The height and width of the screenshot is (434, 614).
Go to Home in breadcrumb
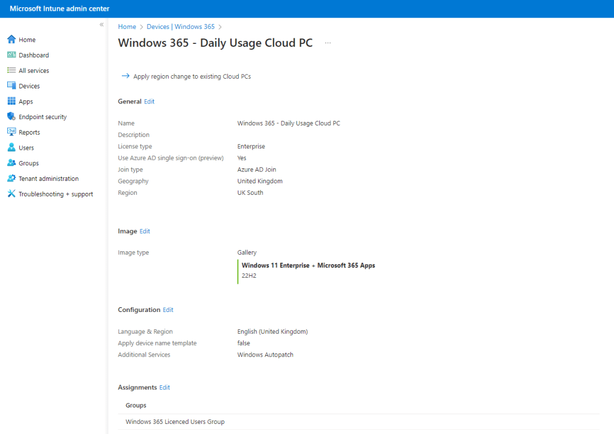(x=127, y=27)
